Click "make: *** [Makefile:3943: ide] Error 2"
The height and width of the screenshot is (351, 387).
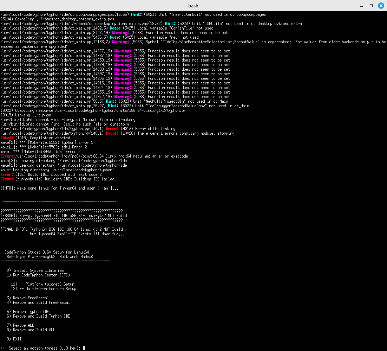[x=40, y=152]
